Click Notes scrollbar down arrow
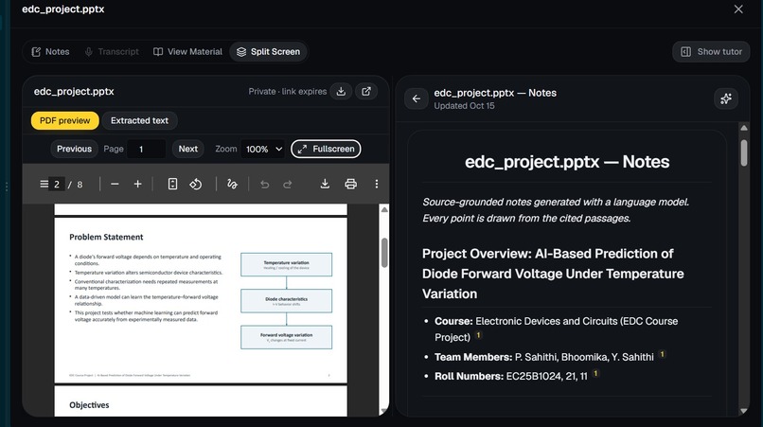 click(743, 411)
